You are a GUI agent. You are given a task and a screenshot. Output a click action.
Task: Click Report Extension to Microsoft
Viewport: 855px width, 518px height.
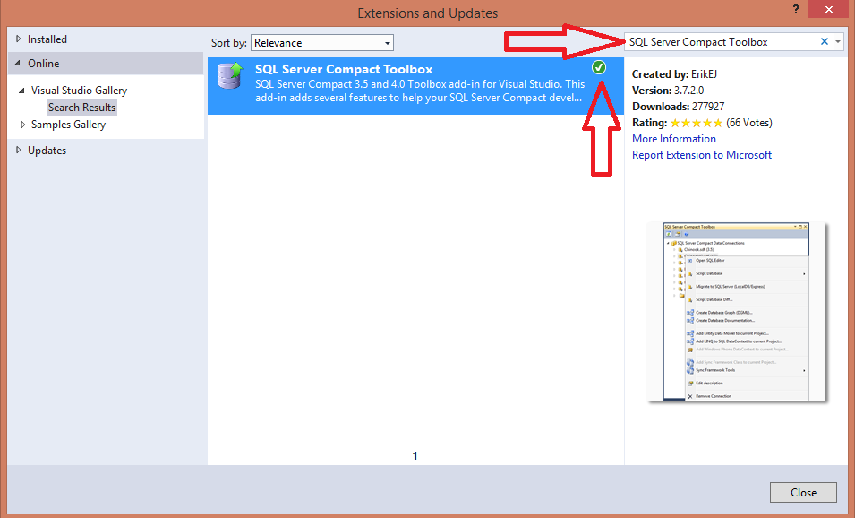pyautogui.click(x=701, y=154)
